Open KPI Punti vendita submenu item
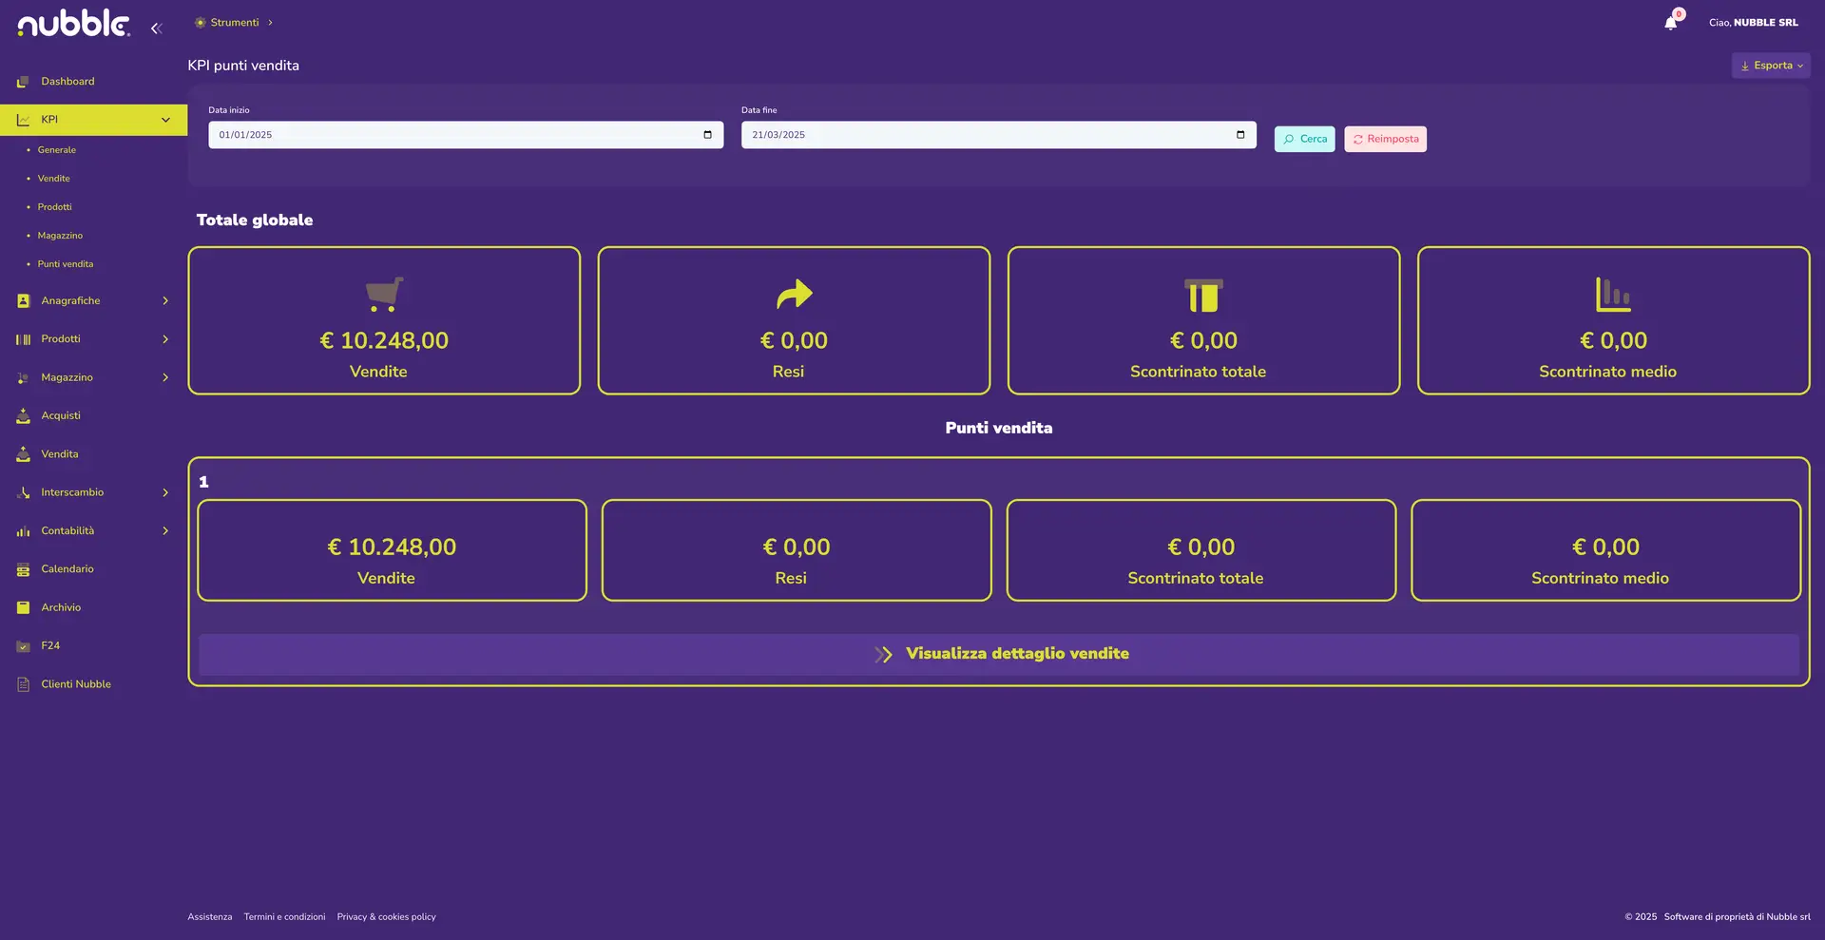The height and width of the screenshot is (940, 1825). [x=66, y=264]
